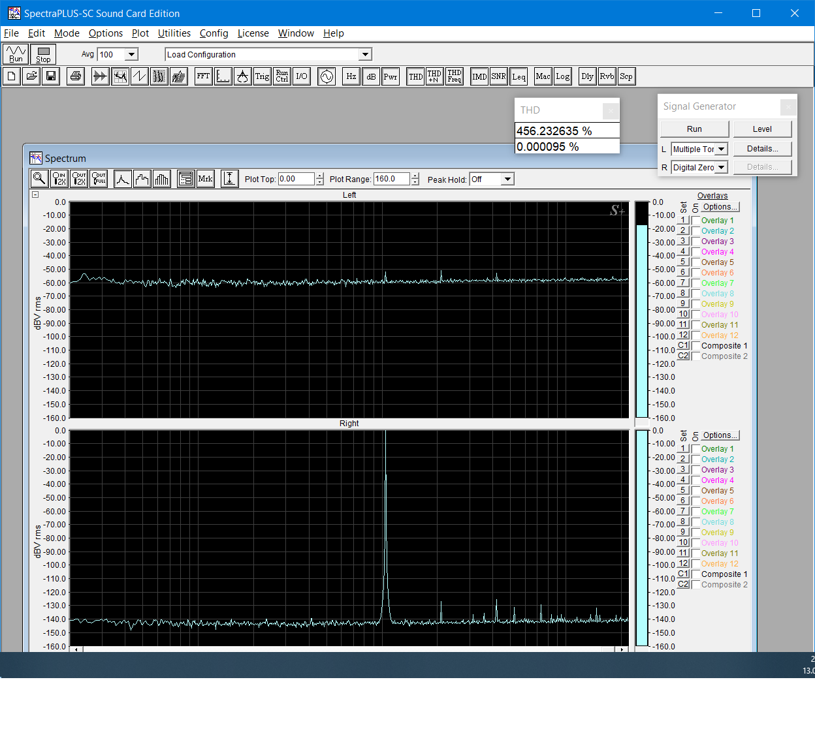
Task: Click the Plot Top value field
Action: (x=296, y=179)
